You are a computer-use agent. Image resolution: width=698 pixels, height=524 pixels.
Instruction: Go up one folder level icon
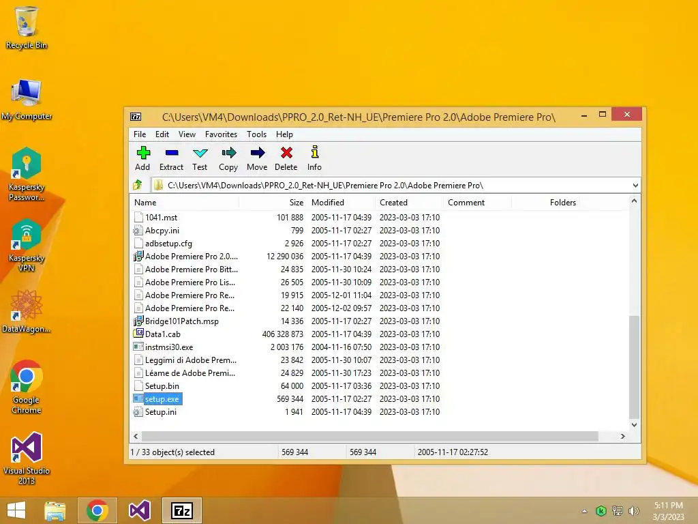tap(138, 185)
